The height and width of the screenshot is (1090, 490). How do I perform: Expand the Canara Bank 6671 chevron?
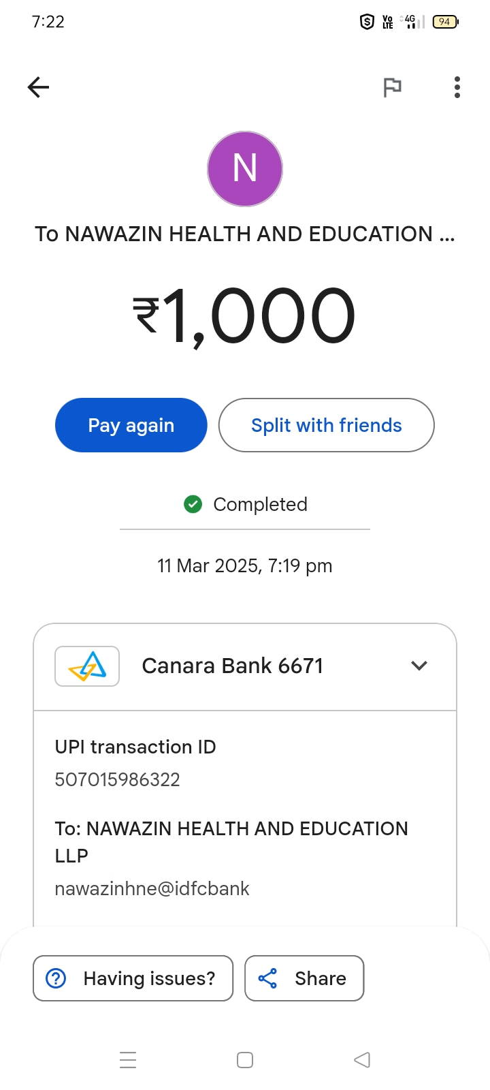(x=419, y=666)
